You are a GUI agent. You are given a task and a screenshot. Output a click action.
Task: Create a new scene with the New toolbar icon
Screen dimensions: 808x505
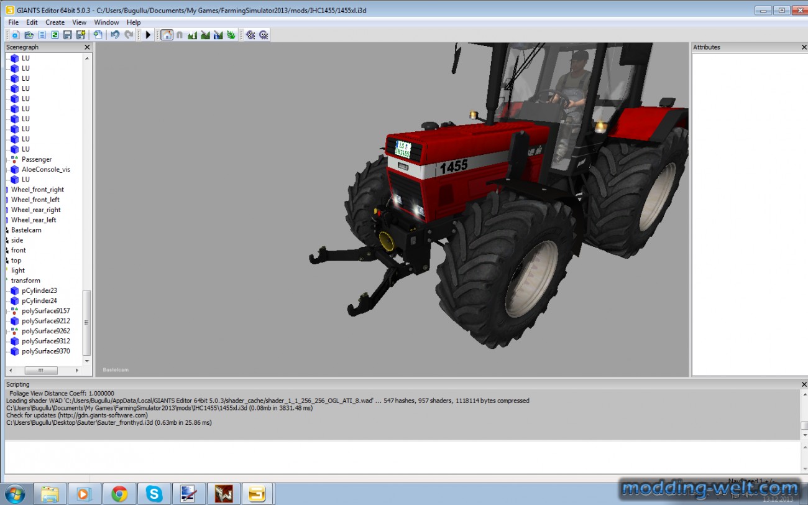pyautogui.click(x=15, y=35)
